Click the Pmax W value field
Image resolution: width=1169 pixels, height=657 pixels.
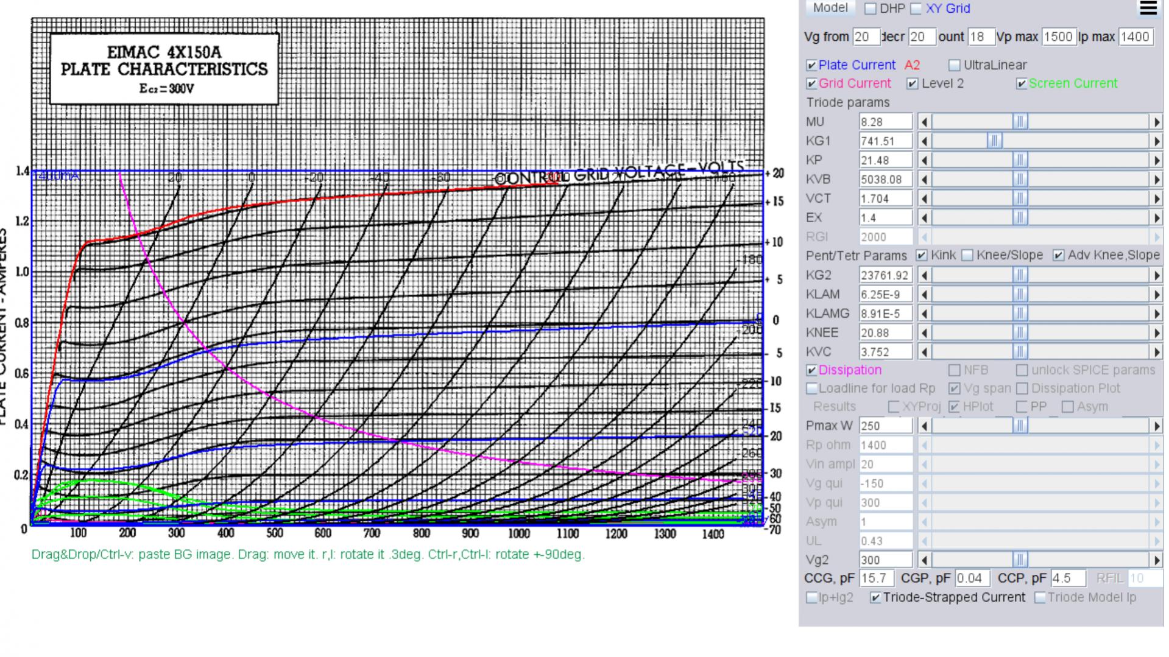[x=886, y=426]
